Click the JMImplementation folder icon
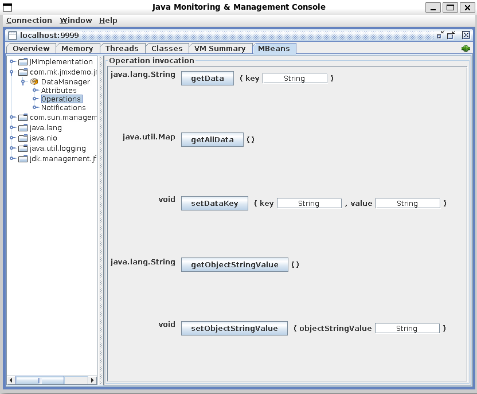The image size is (477, 394). click(23, 62)
